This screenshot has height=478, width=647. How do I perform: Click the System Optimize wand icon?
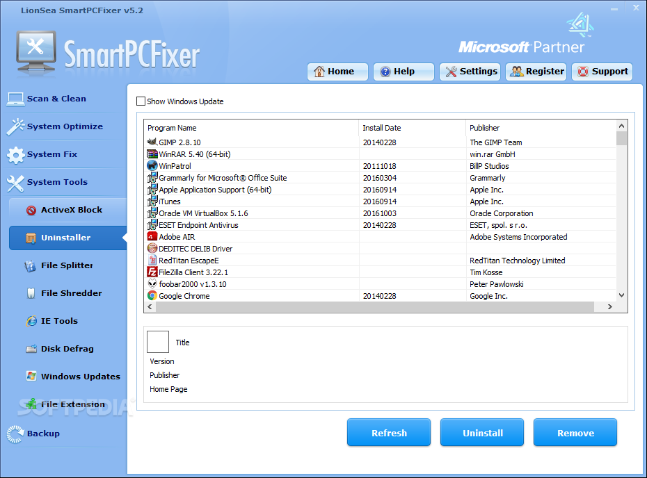point(15,127)
